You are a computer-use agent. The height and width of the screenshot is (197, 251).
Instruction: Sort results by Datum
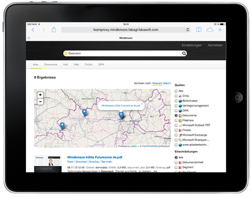pyautogui.click(x=167, y=83)
